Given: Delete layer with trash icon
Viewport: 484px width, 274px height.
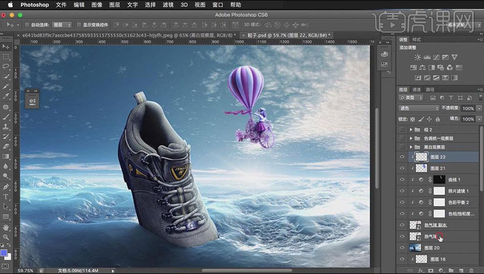Looking at the screenshot, I should 471,270.
